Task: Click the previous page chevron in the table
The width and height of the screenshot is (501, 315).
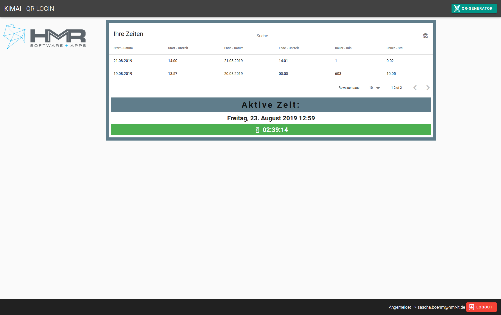Action: [415, 88]
